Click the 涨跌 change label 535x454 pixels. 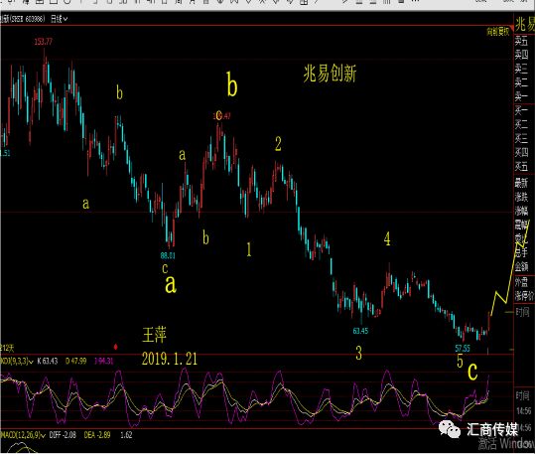(x=522, y=197)
